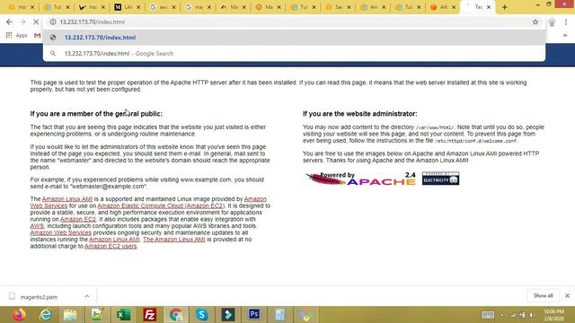Screen dimensions: 575x323
Task: Select the 13.232.173.70/index.html URL suggestion
Action: pos(294,38)
